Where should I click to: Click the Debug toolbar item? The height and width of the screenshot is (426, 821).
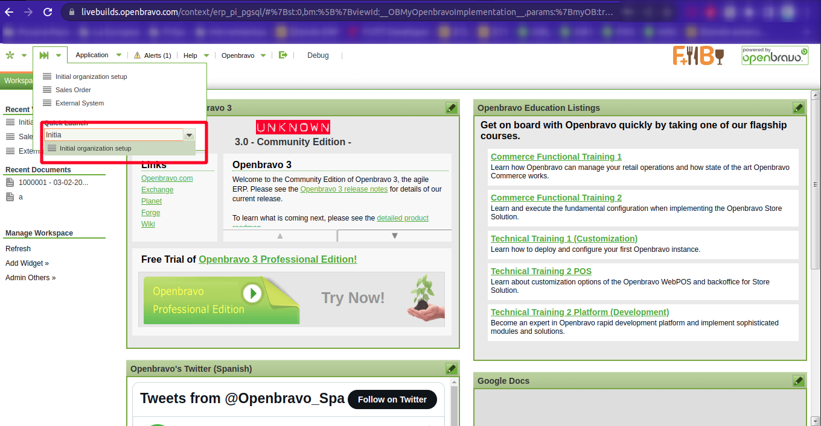318,55
